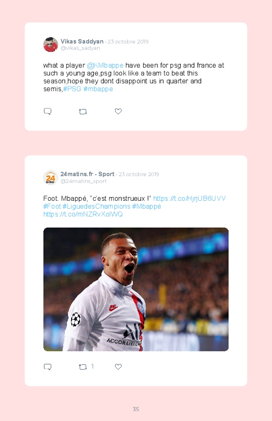This screenshot has width=272, height=421.
Task: Follow the #mbappe hashtag link
Action: pyautogui.click(x=98, y=89)
